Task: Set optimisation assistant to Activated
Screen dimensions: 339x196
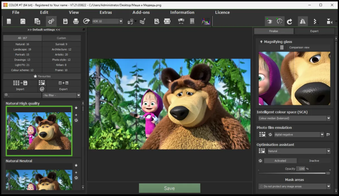Action: [280, 161]
